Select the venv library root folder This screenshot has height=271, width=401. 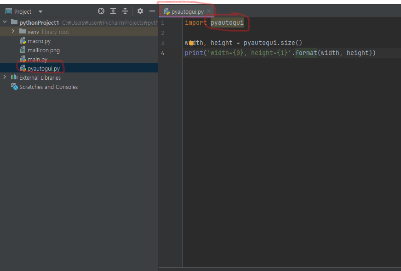pyautogui.click(x=79, y=32)
